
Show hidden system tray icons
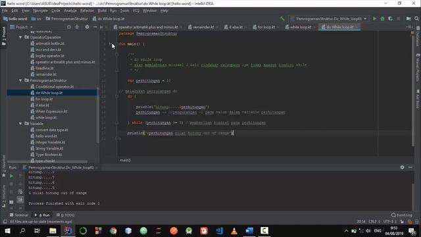(x=347, y=231)
